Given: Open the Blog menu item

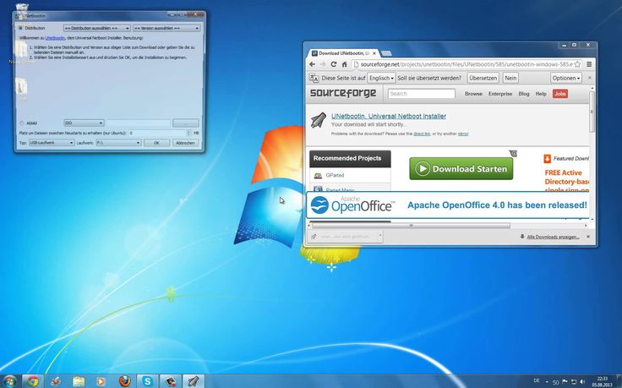Looking at the screenshot, I should (524, 94).
